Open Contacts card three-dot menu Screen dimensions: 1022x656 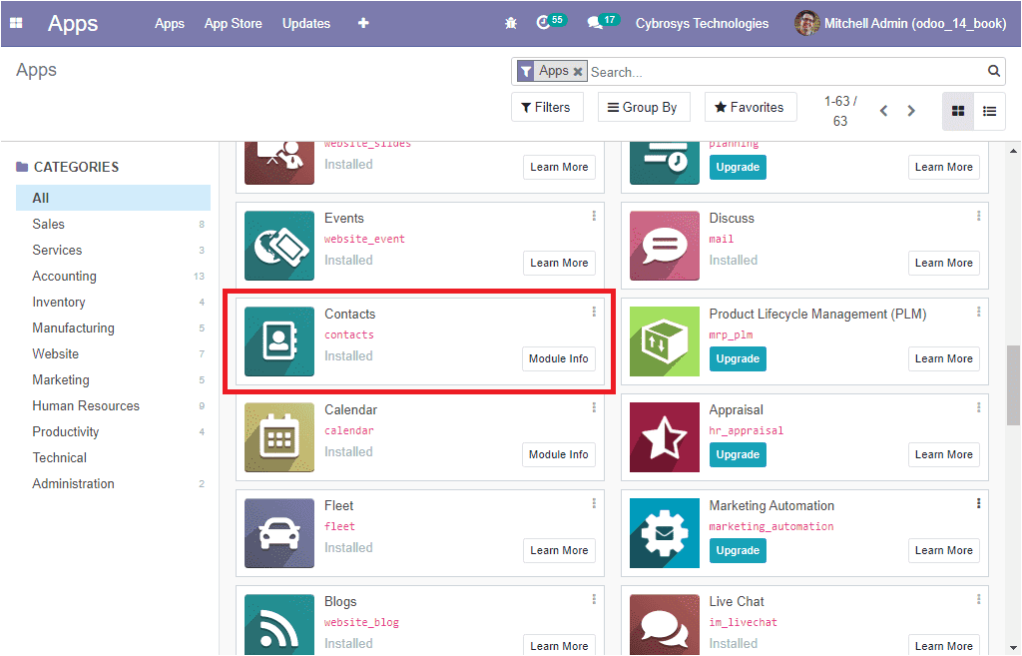[594, 312]
